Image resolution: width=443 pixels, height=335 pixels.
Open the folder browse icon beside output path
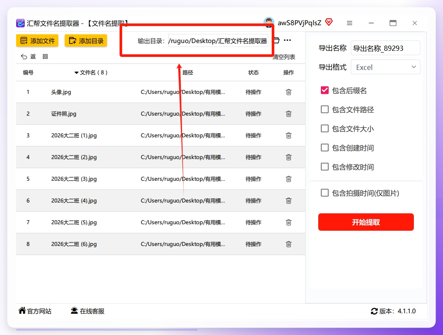(276, 40)
